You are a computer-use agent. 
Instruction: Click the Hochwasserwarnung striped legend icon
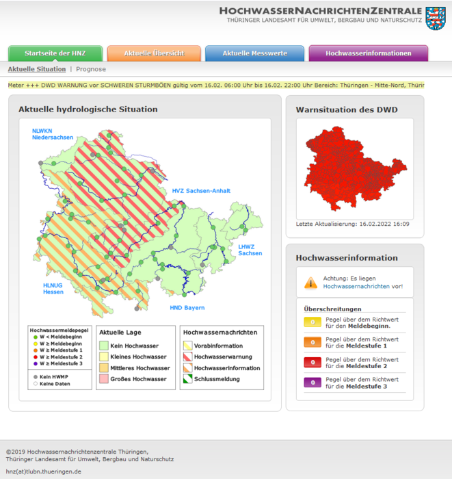[x=187, y=357]
